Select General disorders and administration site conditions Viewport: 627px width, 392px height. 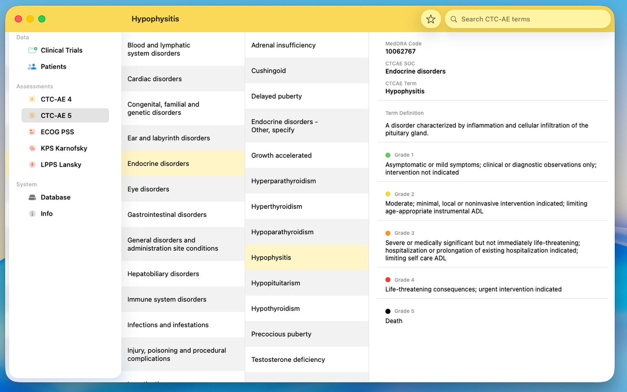point(183,244)
